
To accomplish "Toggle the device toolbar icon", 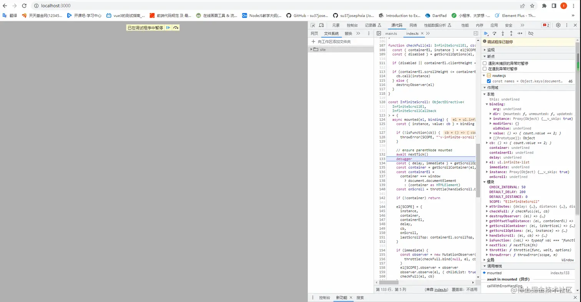I will 322,25.
